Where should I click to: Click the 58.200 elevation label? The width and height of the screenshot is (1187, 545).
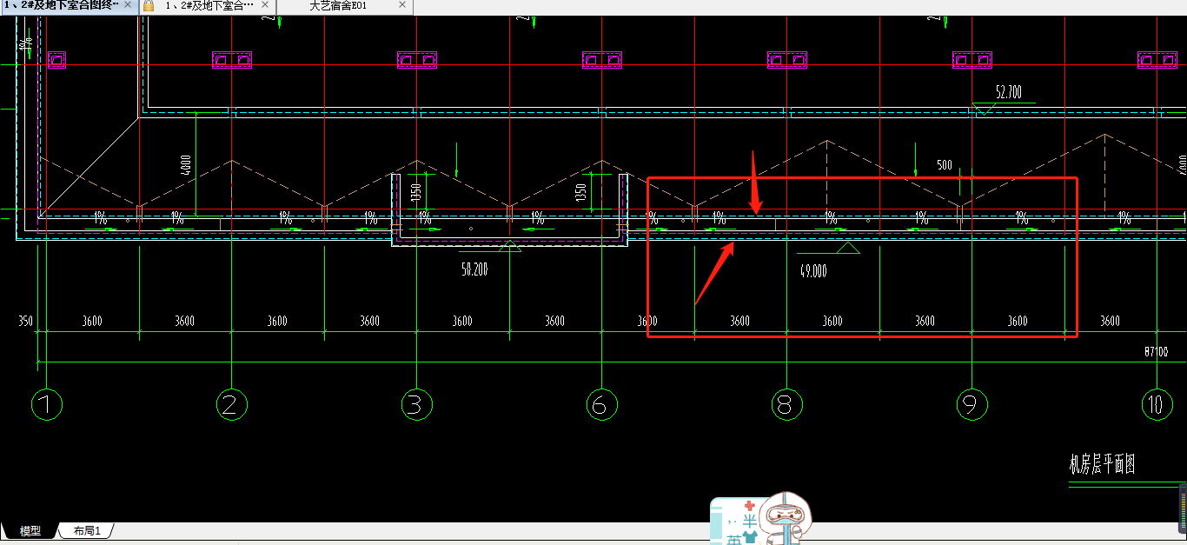(x=474, y=269)
